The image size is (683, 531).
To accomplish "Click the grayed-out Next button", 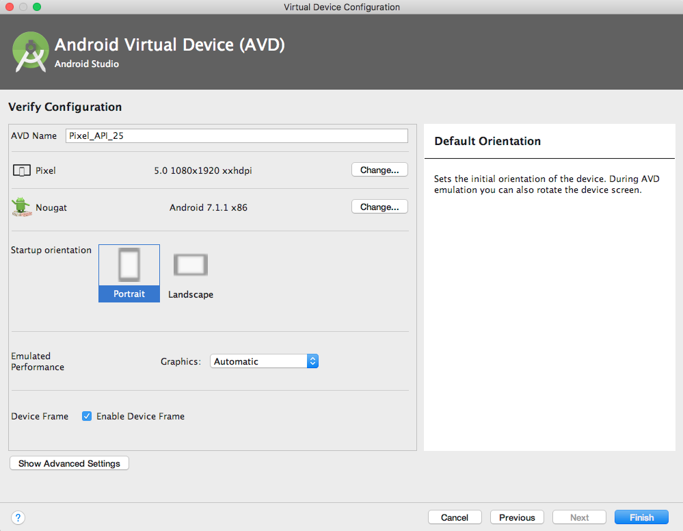I will 579,517.
